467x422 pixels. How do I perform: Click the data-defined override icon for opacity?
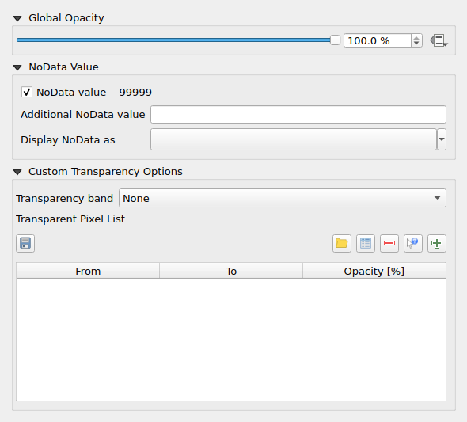click(x=439, y=40)
